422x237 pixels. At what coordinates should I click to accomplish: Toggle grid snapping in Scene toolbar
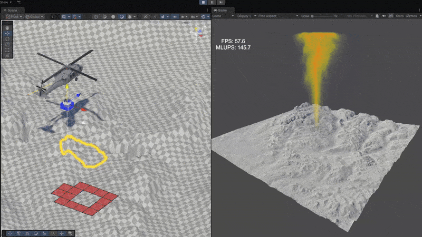64,17
